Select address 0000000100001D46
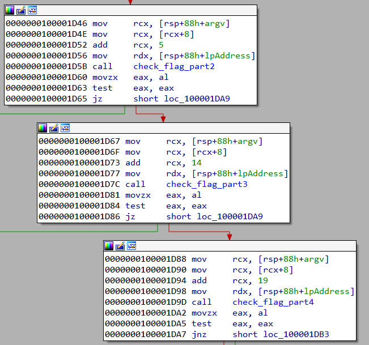 46,24
